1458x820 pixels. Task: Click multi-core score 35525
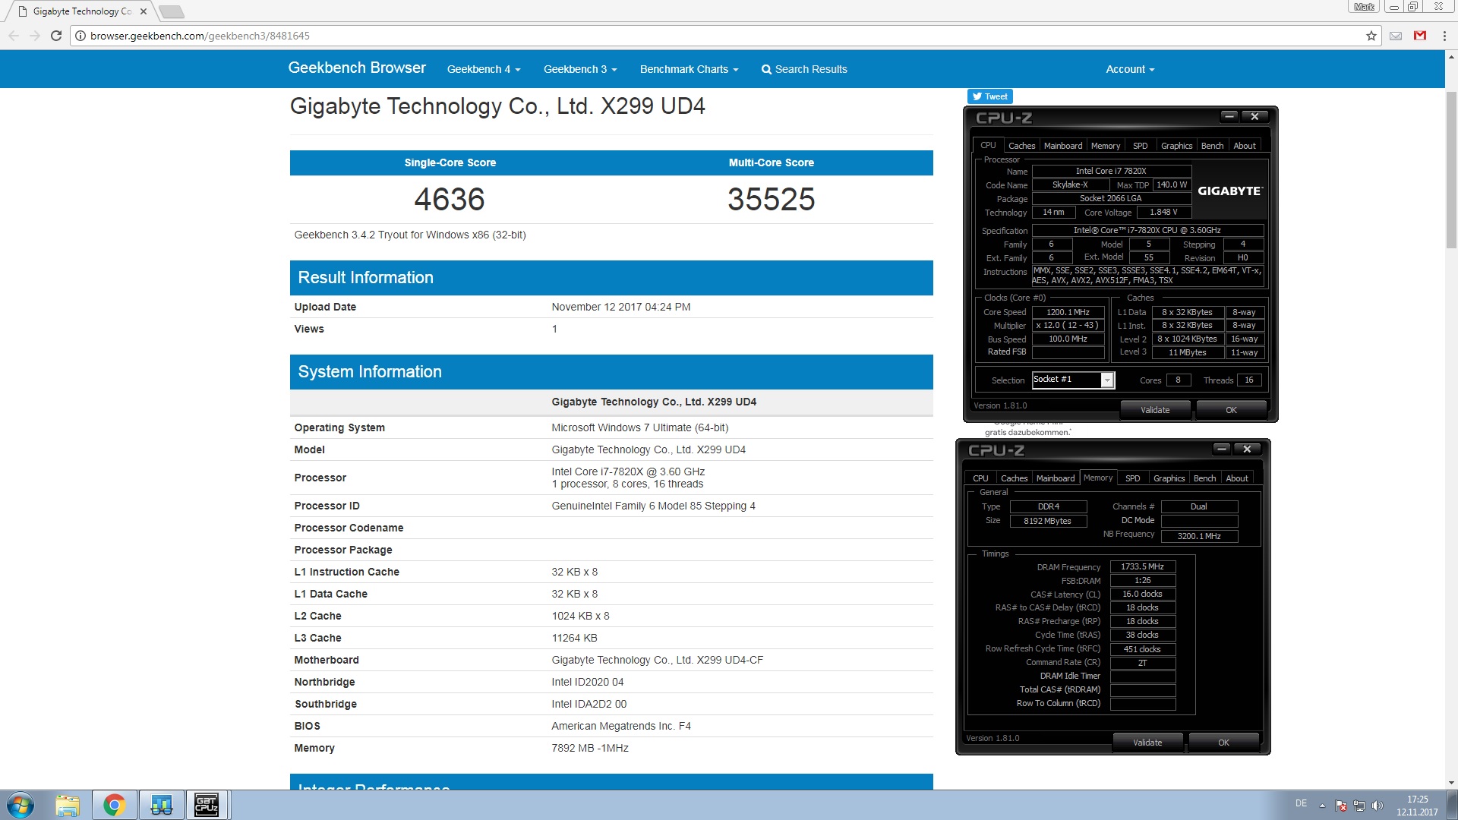tap(771, 200)
